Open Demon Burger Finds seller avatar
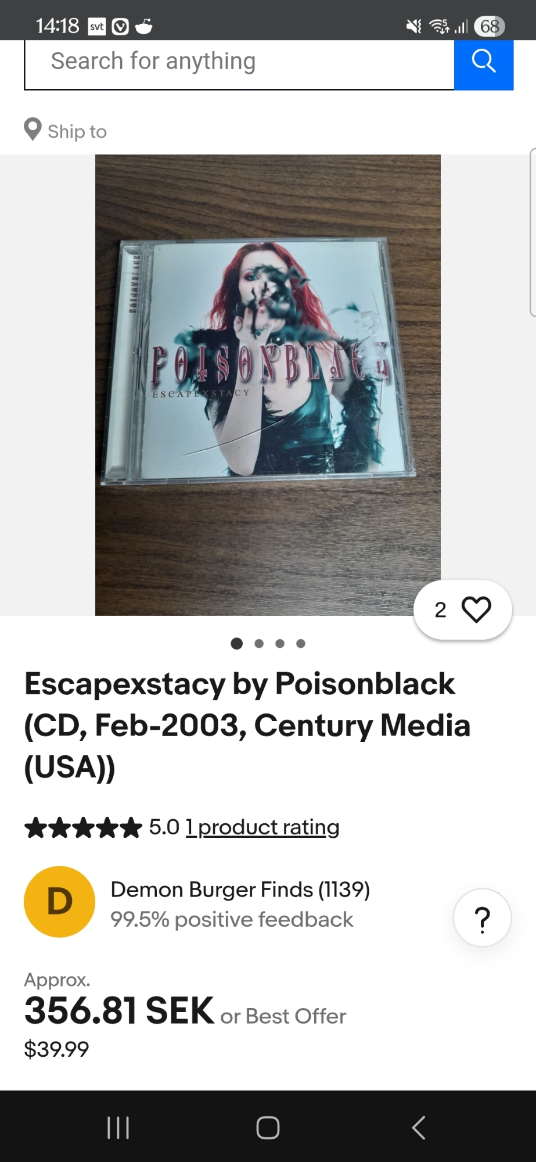The width and height of the screenshot is (536, 1162). tap(59, 902)
